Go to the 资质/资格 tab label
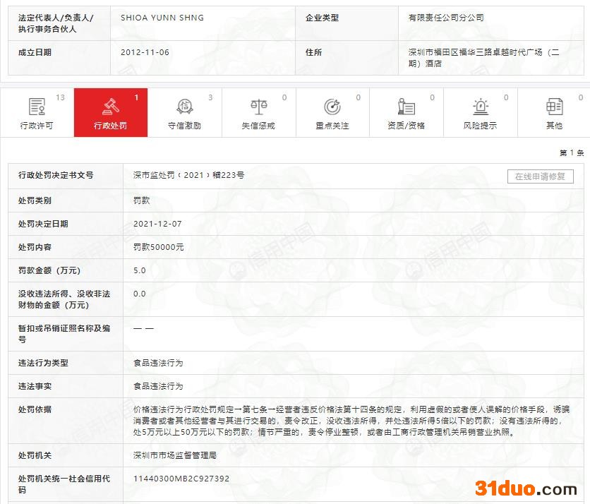Screen dimensions: 590x504 [x=407, y=126]
